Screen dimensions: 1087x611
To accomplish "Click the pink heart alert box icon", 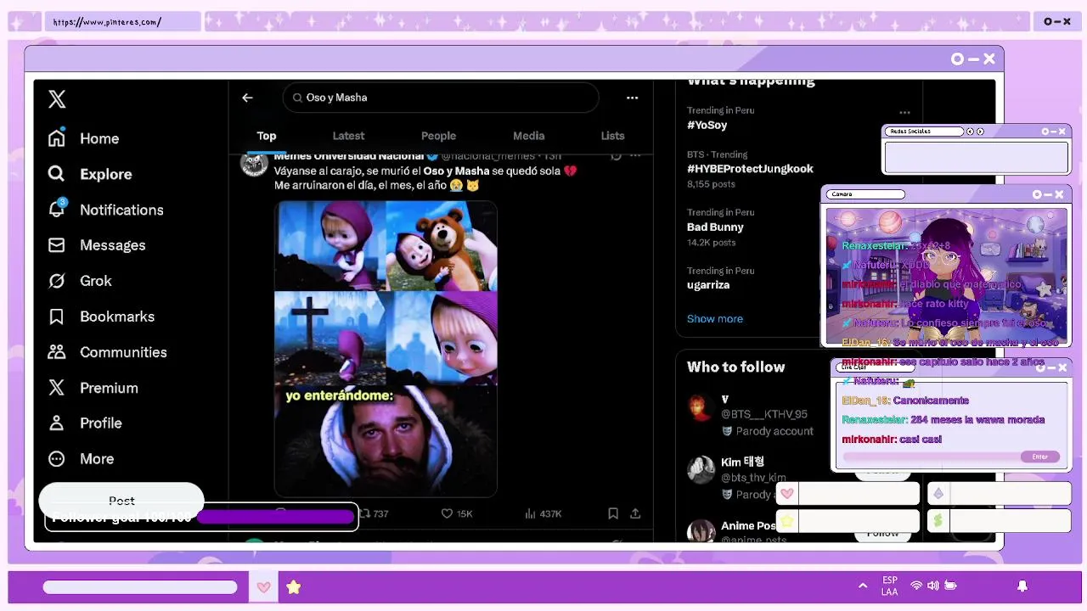I will pos(787,494).
